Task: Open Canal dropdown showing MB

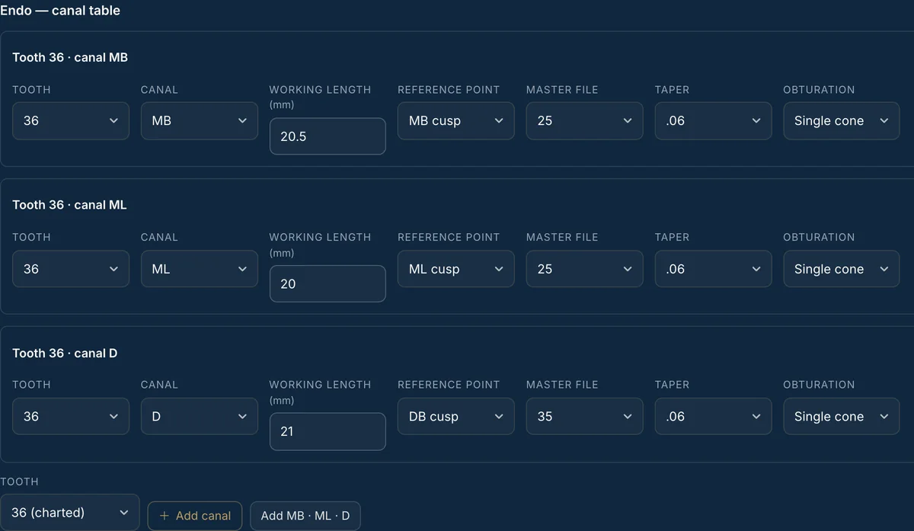Action: coord(199,120)
